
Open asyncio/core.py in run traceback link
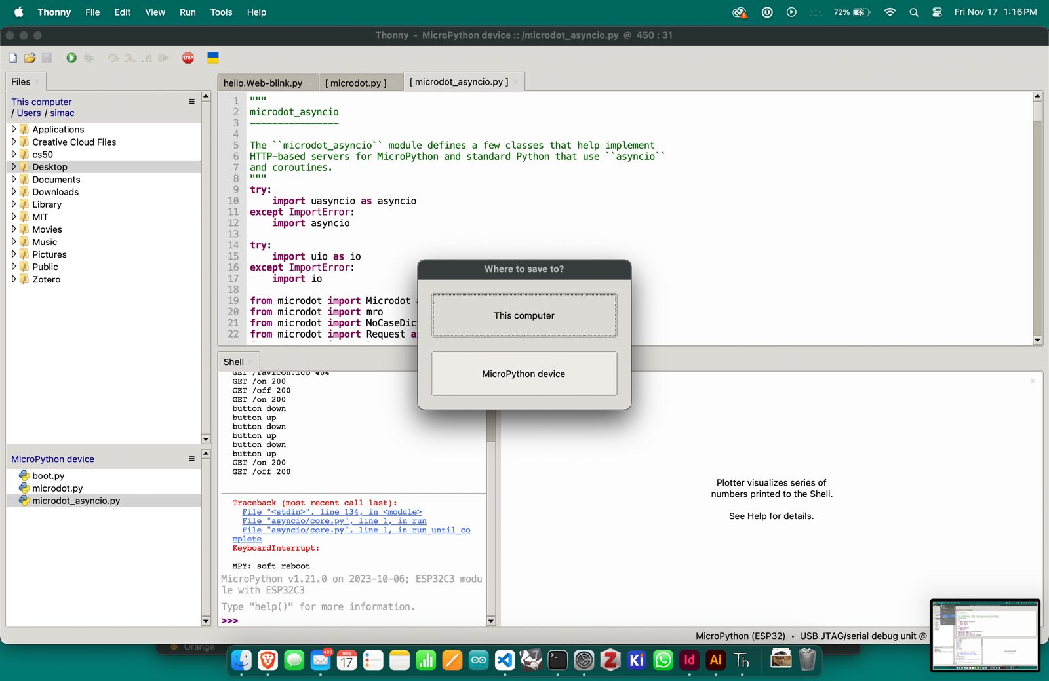(x=334, y=521)
